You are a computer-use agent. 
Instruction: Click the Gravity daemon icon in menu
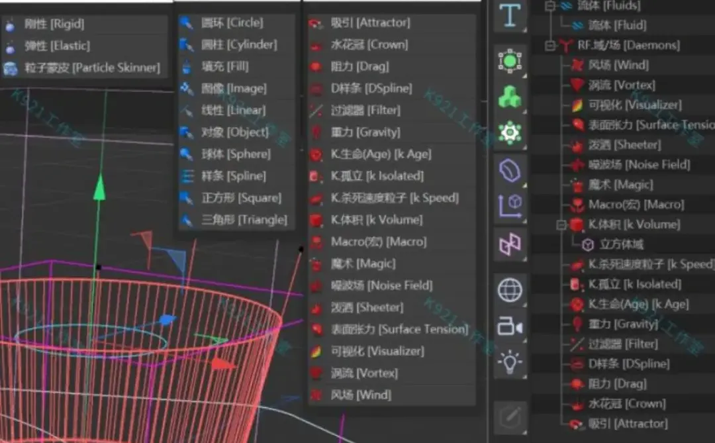pos(316,132)
